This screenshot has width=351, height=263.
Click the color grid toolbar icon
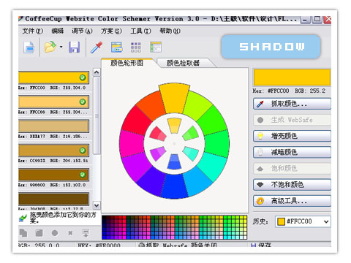pos(136,47)
